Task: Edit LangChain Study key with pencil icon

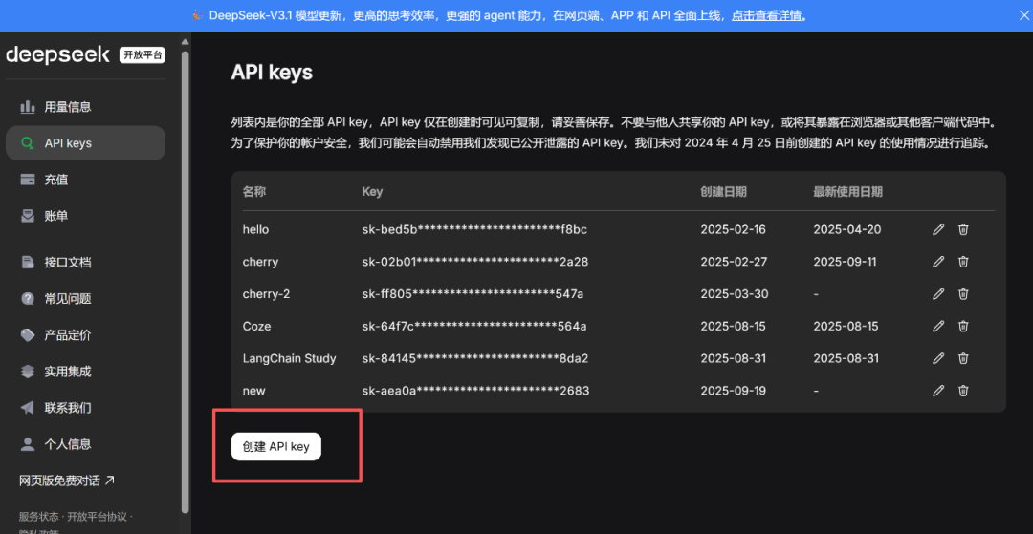Action: pos(939,358)
